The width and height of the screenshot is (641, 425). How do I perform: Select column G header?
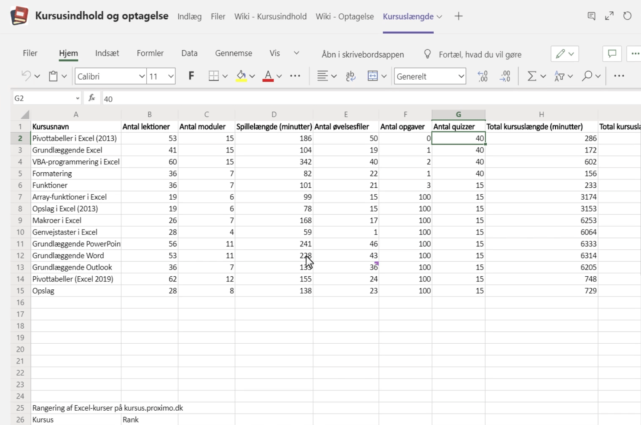[x=459, y=115]
